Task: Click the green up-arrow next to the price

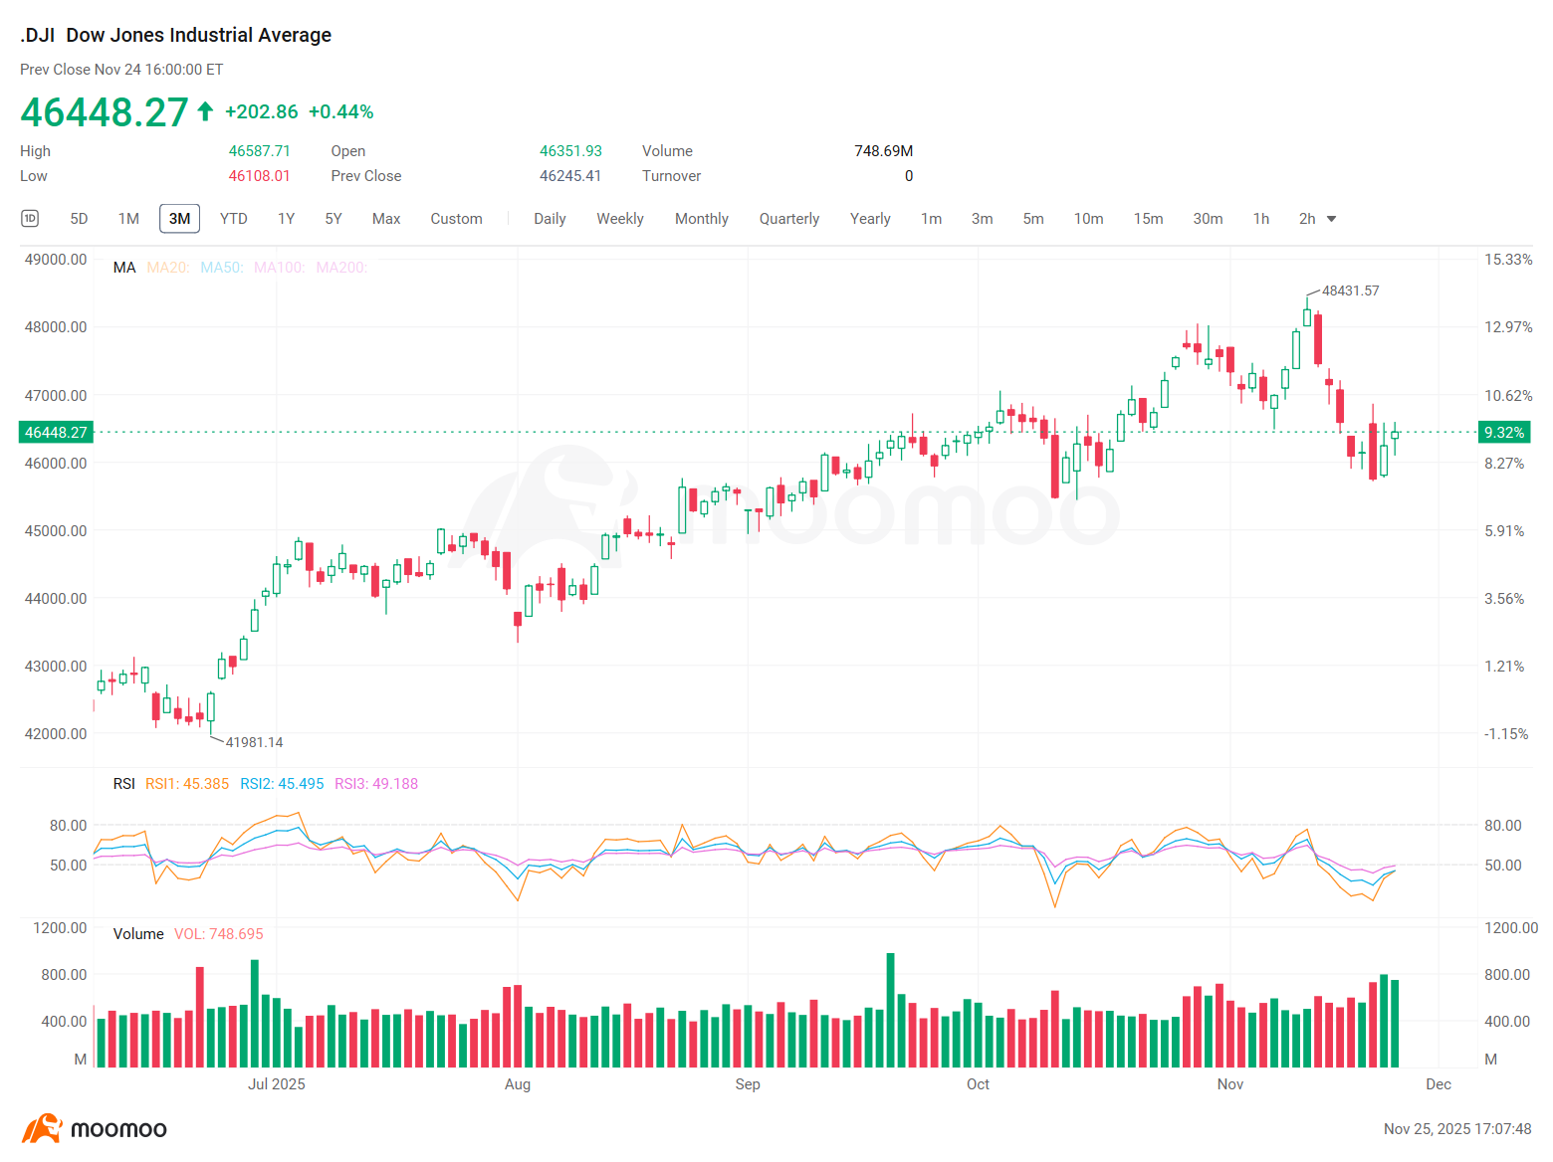Action: 205,111
